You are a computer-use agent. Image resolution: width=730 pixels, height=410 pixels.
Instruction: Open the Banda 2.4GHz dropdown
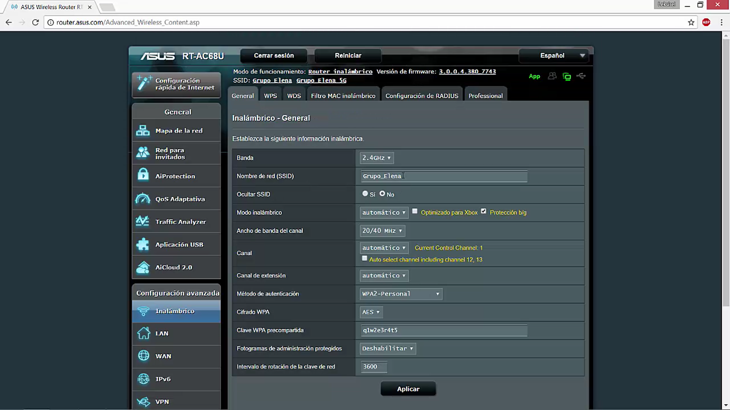click(377, 158)
